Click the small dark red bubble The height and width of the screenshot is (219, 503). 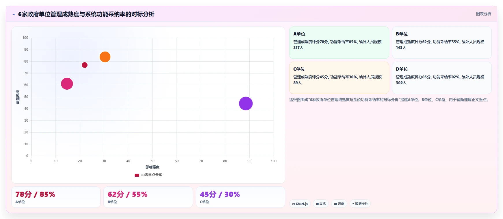coord(85,65)
